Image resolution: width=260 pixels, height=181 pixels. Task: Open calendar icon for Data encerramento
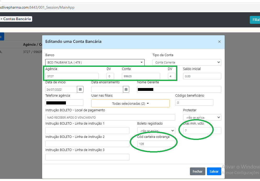pos(126,89)
